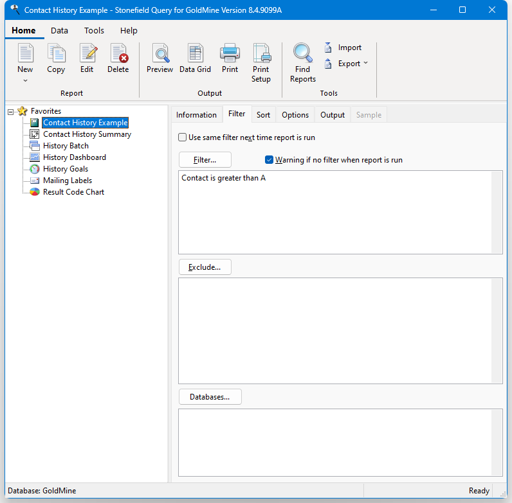
Task: Select Result Code Chart pie icon
Action: pos(34,192)
